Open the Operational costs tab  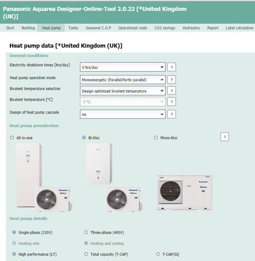(133, 28)
